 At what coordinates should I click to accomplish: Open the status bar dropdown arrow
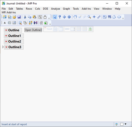click(125, 124)
